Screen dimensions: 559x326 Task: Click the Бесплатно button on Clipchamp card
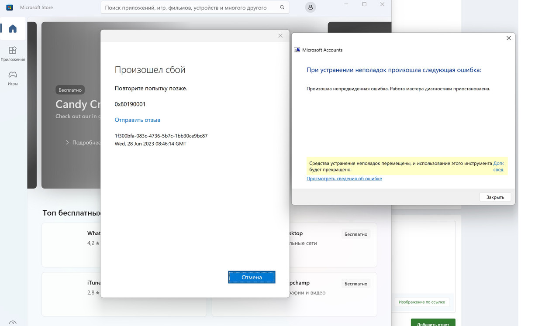(x=356, y=284)
